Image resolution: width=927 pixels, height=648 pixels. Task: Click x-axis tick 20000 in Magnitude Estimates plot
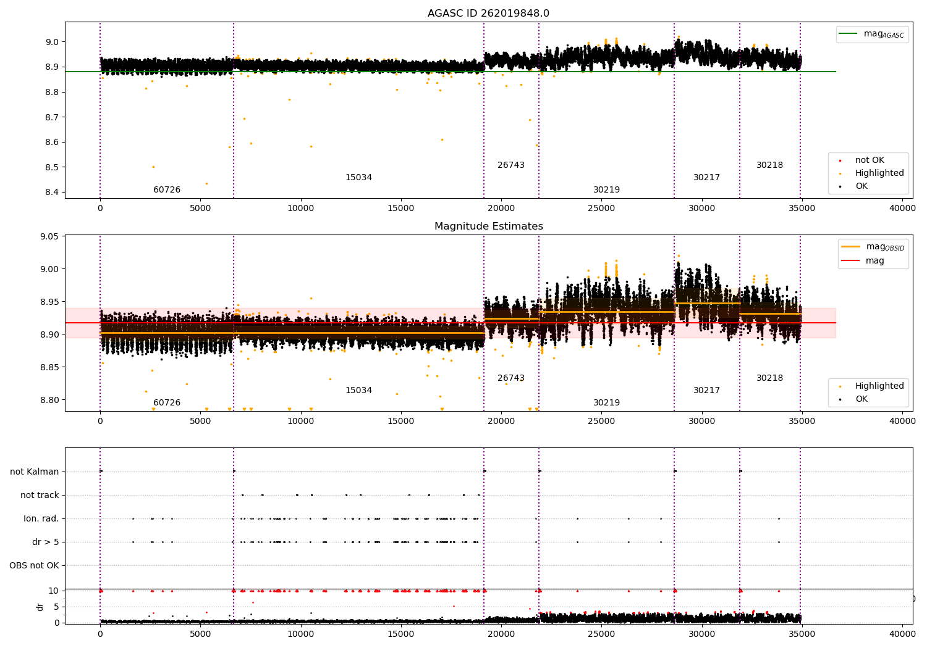(501, 422)
